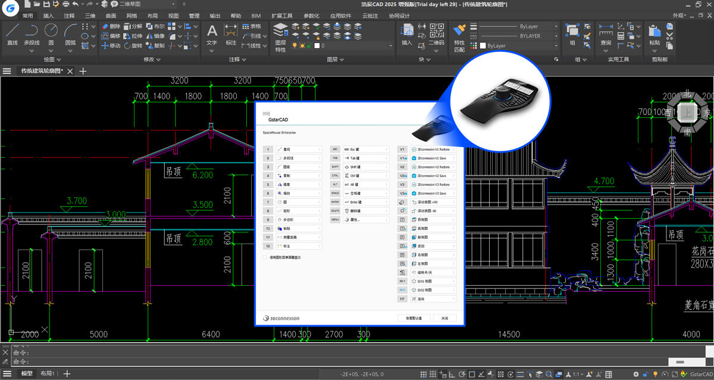
Task: Click white layer color swatch in 图层 panel
Action: [x=317, y=46]
